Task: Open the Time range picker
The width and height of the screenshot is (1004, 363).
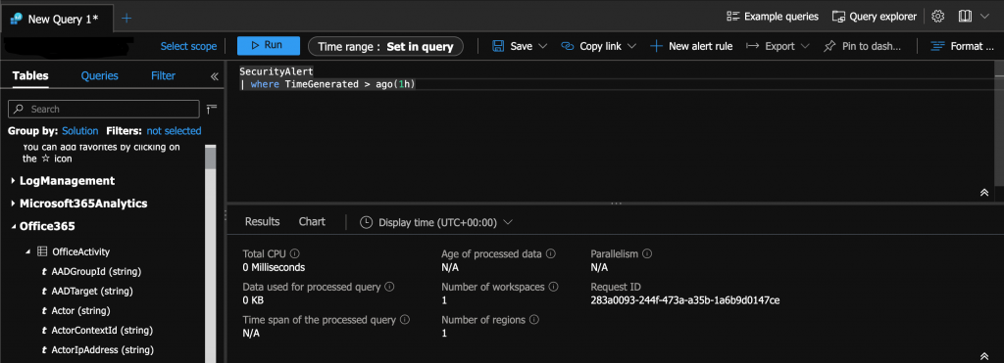Action: 385,46
